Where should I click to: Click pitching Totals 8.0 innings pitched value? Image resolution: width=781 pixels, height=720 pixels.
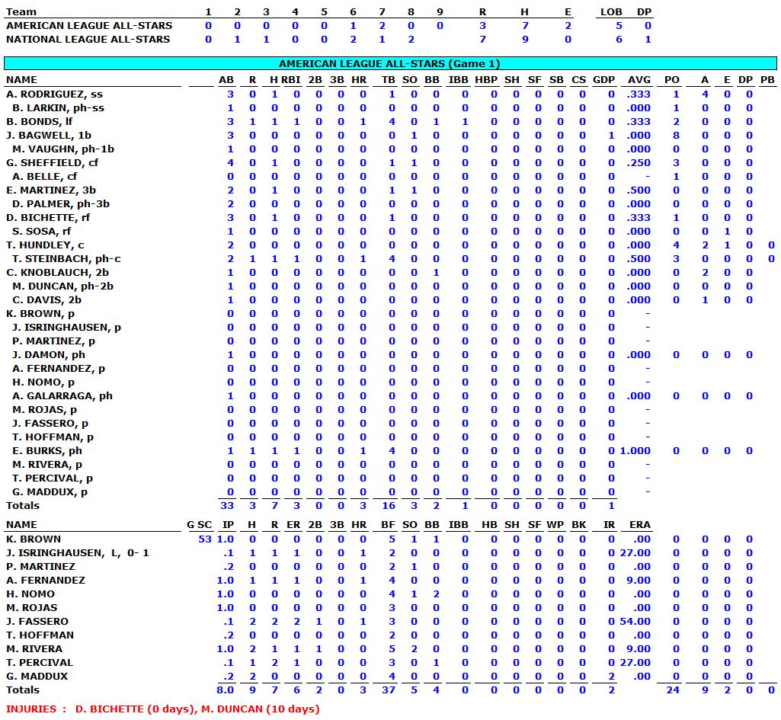225,690
